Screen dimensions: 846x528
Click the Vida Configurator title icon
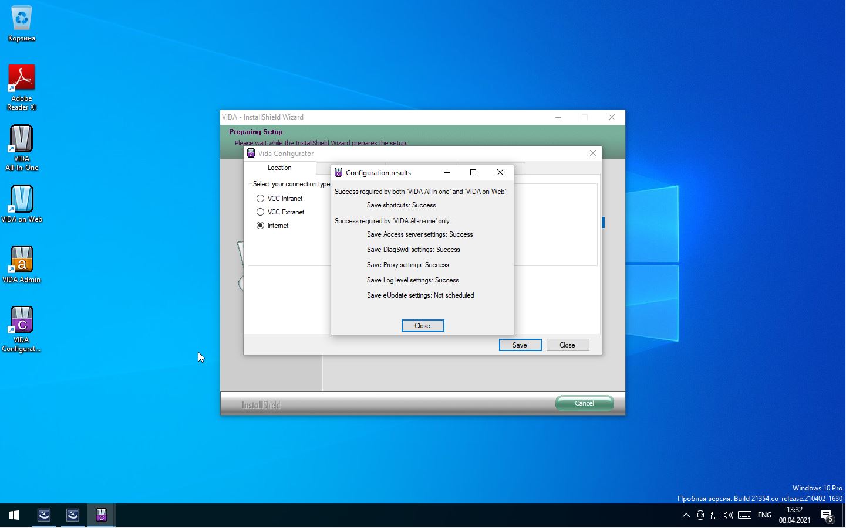pos(251,154)
